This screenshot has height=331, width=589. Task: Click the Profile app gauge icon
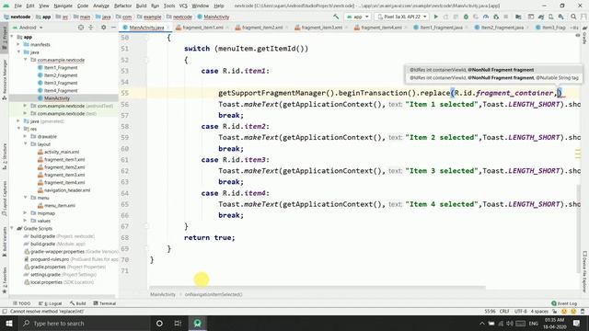point(486,17)
